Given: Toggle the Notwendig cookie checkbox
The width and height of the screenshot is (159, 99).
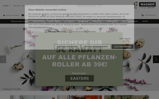Looking at the screenshot, I should tap(29, 32).
